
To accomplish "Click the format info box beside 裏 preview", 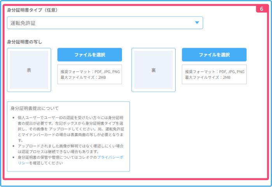I will click(214, 74).
